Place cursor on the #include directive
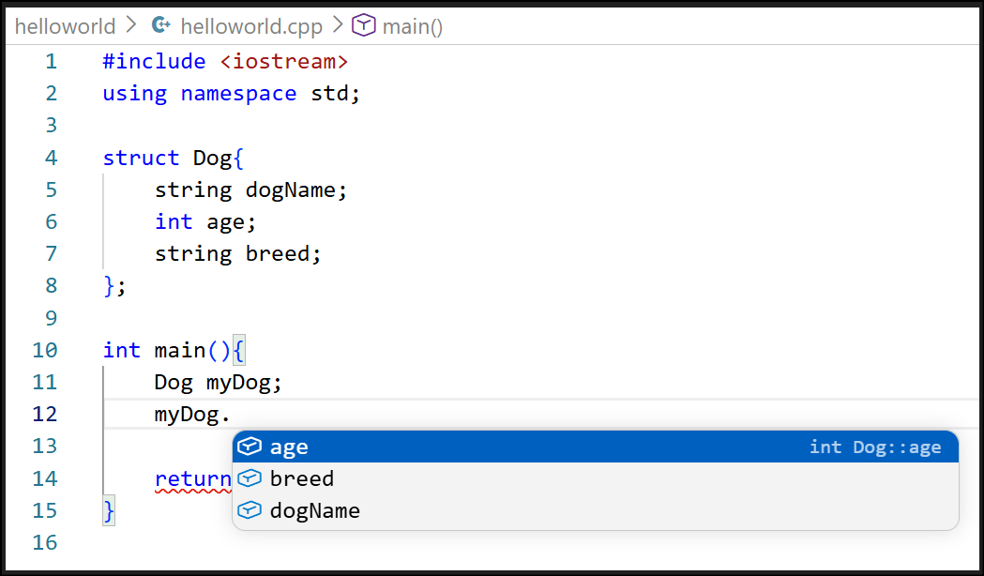984x576 pixels. click(x=154, y=62)
